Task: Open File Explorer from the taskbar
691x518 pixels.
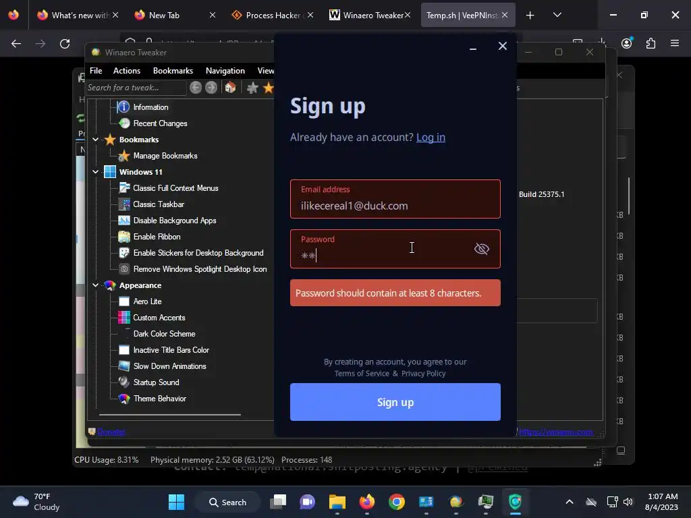Action: [337, 502]
